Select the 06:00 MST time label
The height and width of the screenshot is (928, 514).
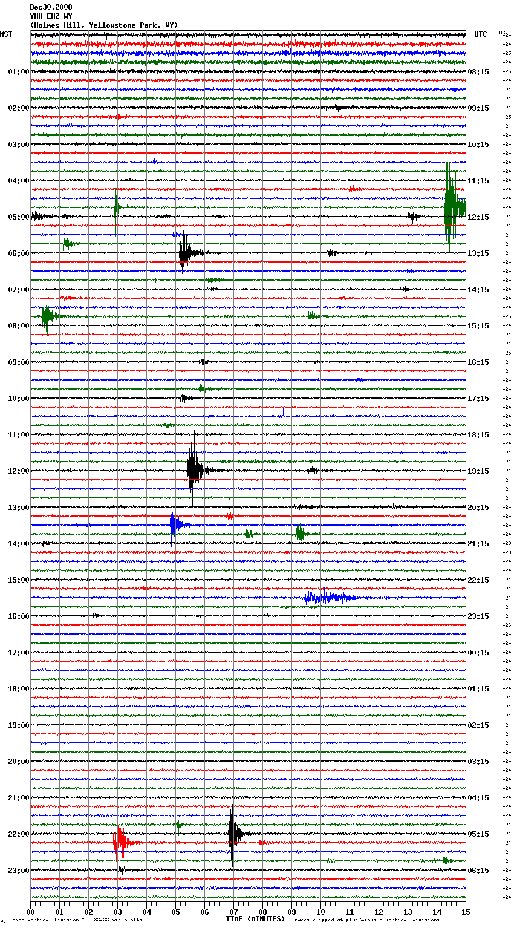coord(18,253)
